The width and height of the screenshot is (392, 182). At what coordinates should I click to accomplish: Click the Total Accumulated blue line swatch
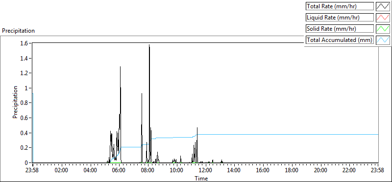tap(383, 40)
